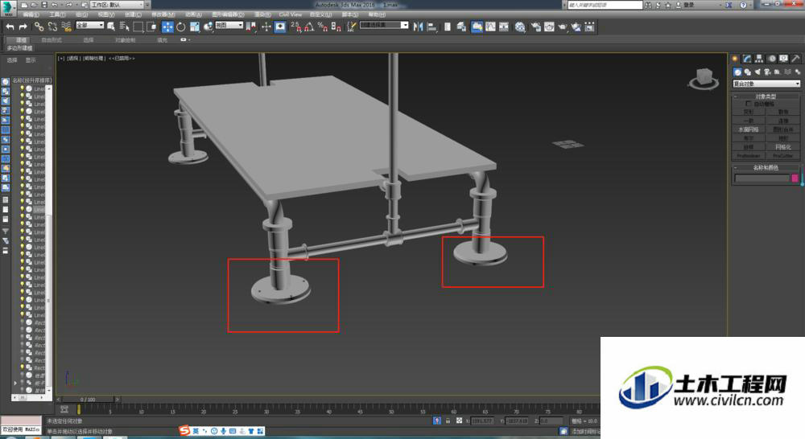Open the 工作区: 默认 workspace dropdown
805x439 pixels.
pyautogui.click(x=118, y=5)
